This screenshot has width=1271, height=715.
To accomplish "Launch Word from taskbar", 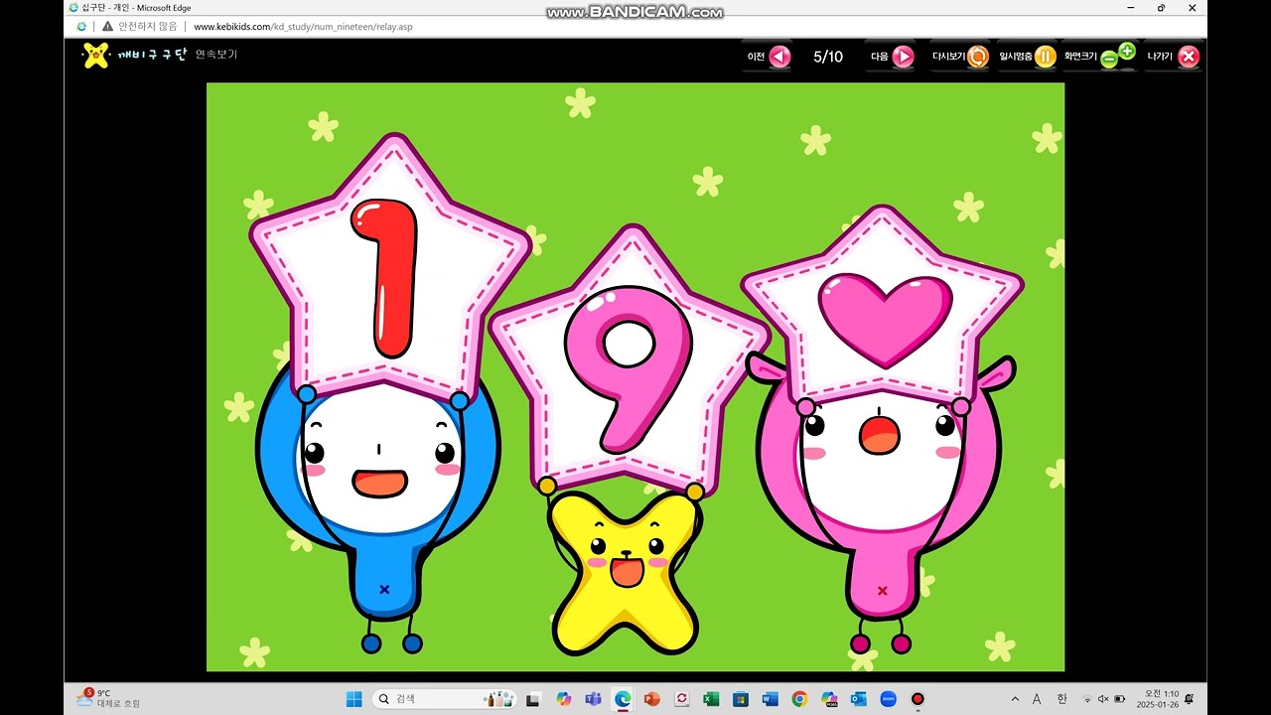I will (x=770, y=699).
